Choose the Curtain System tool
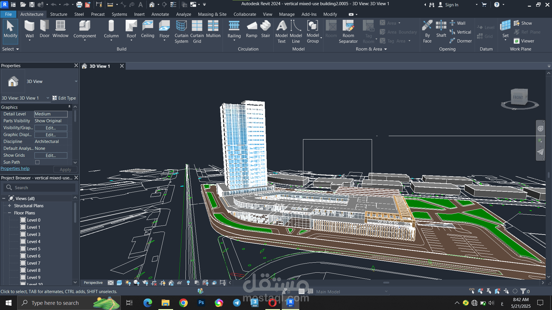Viewport: 552px width, 310px height. pos(181,32)
